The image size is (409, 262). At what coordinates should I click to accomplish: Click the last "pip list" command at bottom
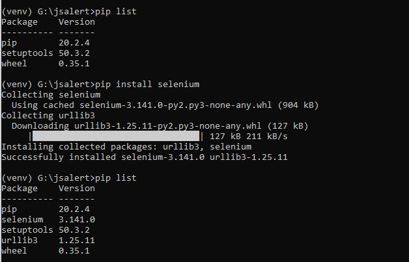click(x=115, y=178)
